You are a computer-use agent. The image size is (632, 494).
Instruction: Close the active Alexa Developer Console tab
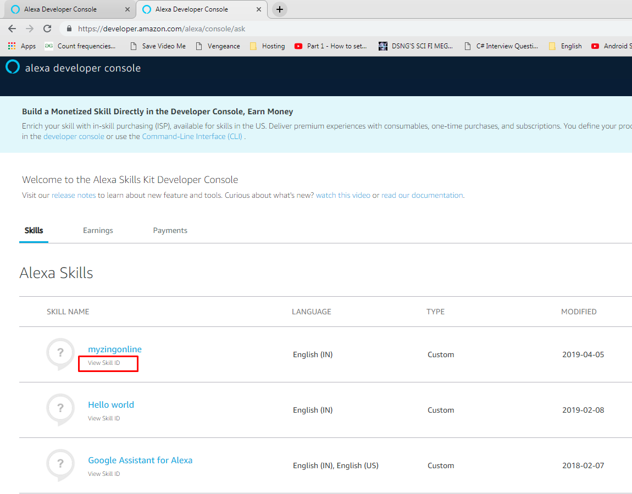pos(259,9)
